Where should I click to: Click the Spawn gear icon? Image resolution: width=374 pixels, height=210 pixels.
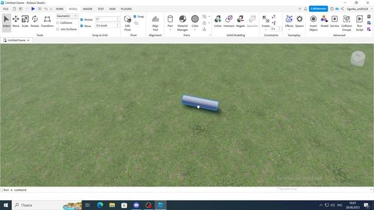(x=300, y=22)
